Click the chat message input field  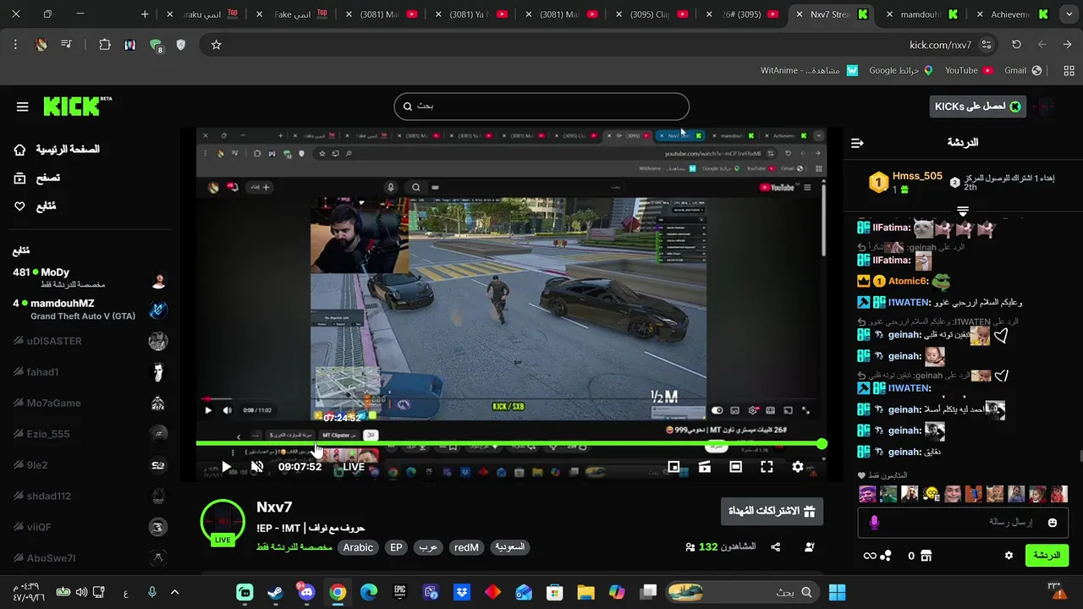pyautogui.click(x=964, y=523)
